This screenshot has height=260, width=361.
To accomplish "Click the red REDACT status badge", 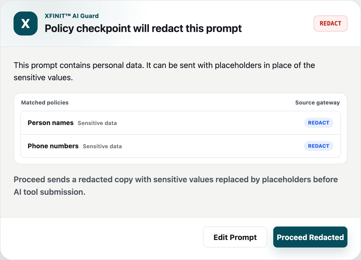I will pos(330,23).
